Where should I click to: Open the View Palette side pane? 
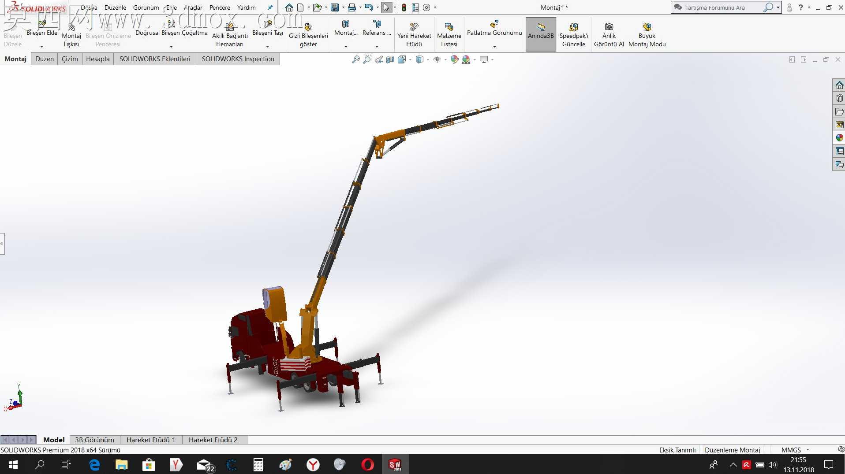[839, 125]
